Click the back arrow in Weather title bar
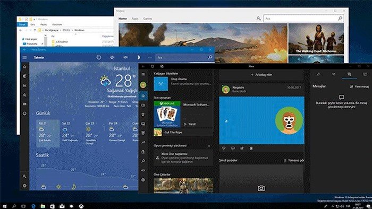Image resolution: width=372 pixels, height=209 pixels. pyautogui.click(x=24, y=50)
